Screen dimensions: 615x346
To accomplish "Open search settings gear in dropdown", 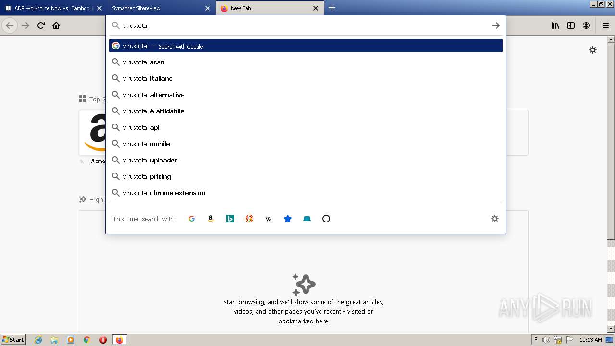I will tap(495, 219).
